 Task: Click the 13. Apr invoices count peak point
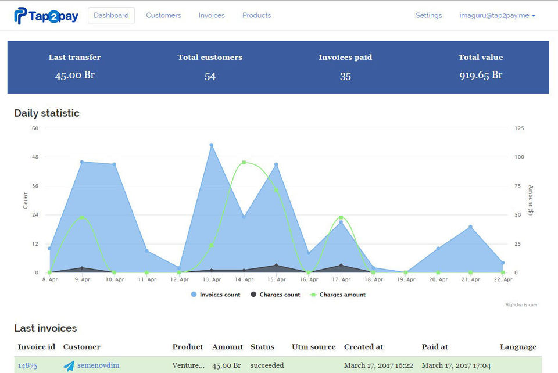(212, 145)
